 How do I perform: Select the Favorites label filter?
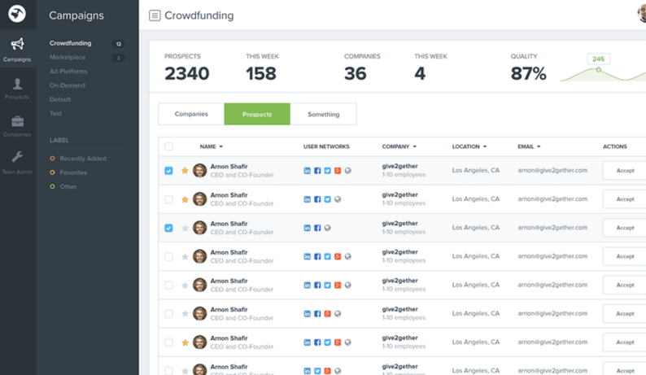(72, 172)
